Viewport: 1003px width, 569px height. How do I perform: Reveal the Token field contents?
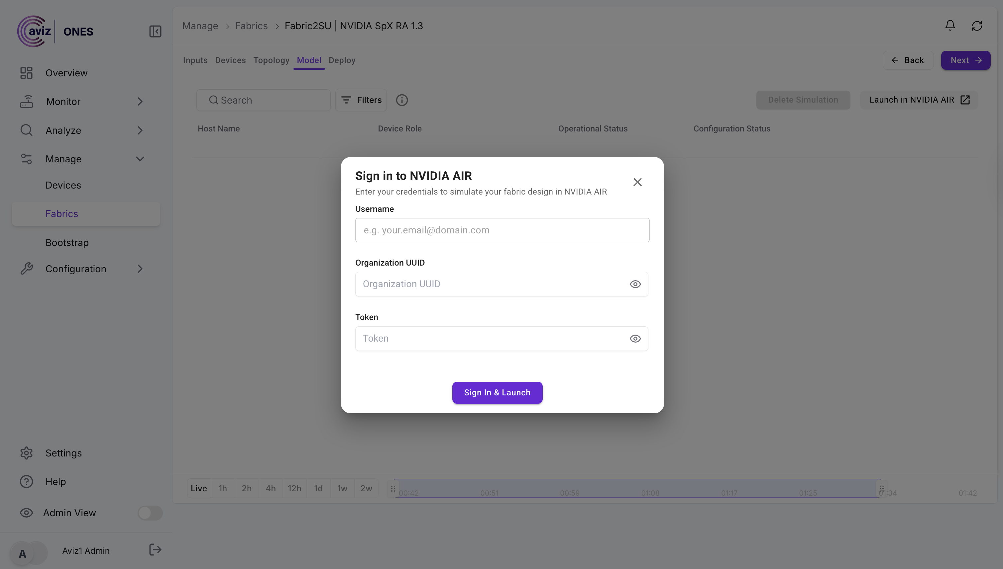[635, 338]
